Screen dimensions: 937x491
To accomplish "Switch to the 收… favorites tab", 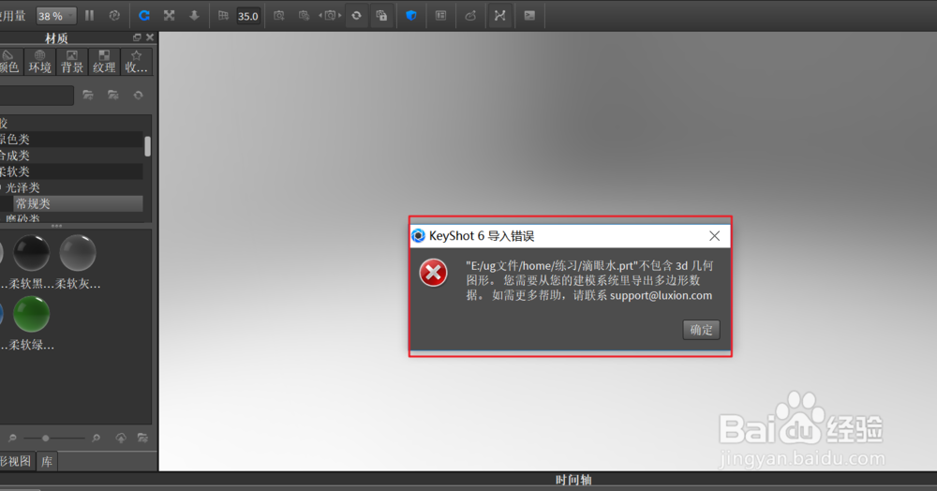I will click(136, 62).
